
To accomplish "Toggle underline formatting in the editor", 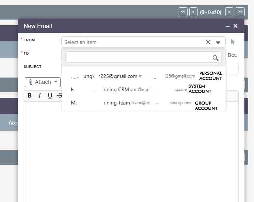I will click(x=50, y=96).
